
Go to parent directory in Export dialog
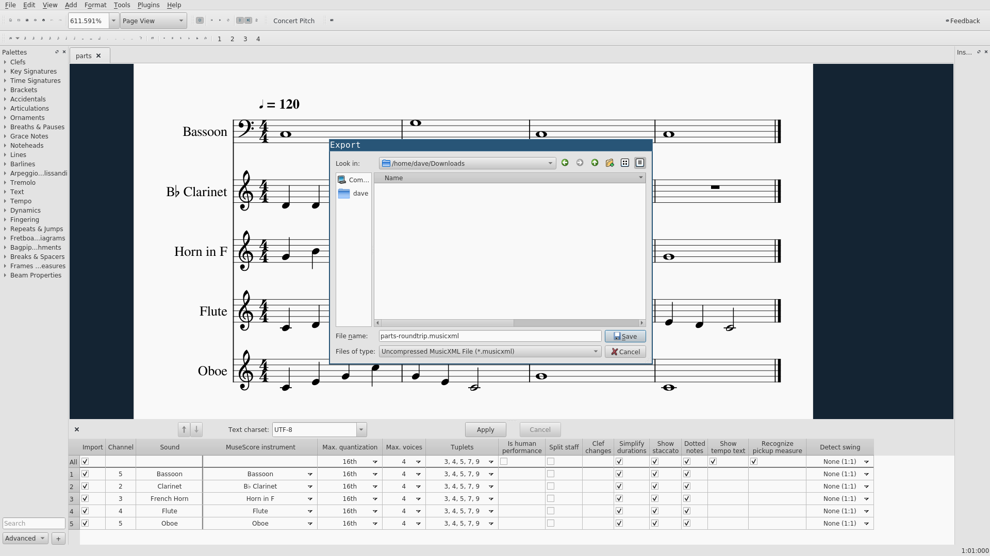[x=595, y=163]
